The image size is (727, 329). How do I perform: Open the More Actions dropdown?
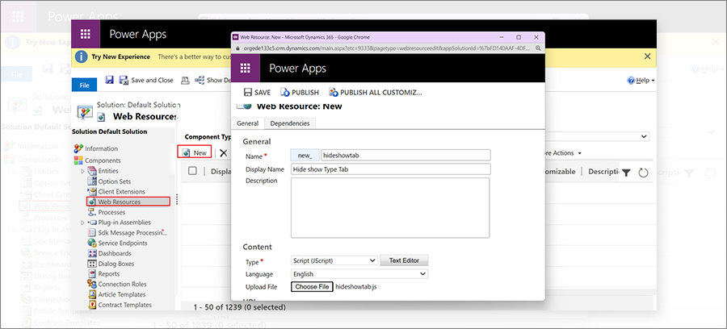pyautogui.click(x=563, y=152)
